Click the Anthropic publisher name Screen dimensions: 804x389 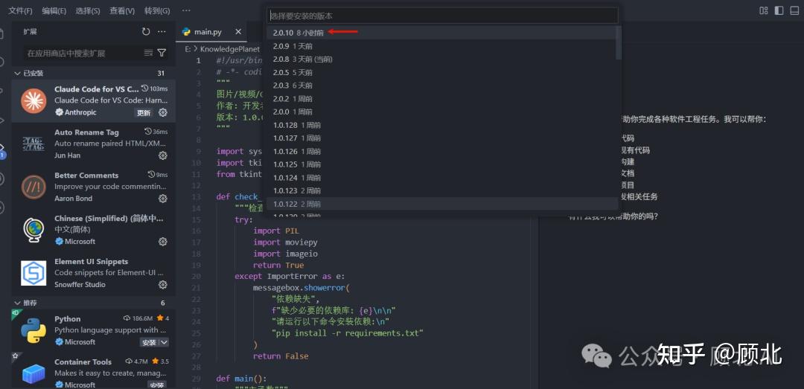tap(80, 112)
